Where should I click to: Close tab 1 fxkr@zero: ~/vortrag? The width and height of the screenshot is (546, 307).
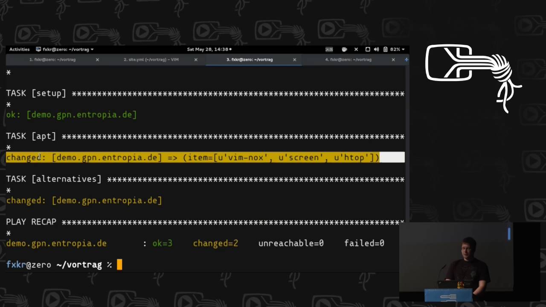coord(97,60)
